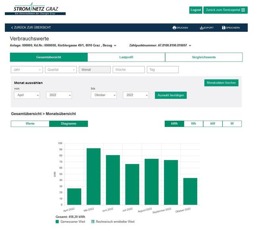Click the Export download icon
This screenshot has height=229, width=254.
[202, 28]
